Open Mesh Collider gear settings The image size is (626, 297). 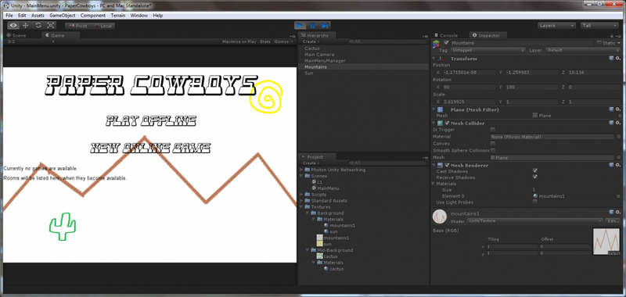(x=617, y=123)
